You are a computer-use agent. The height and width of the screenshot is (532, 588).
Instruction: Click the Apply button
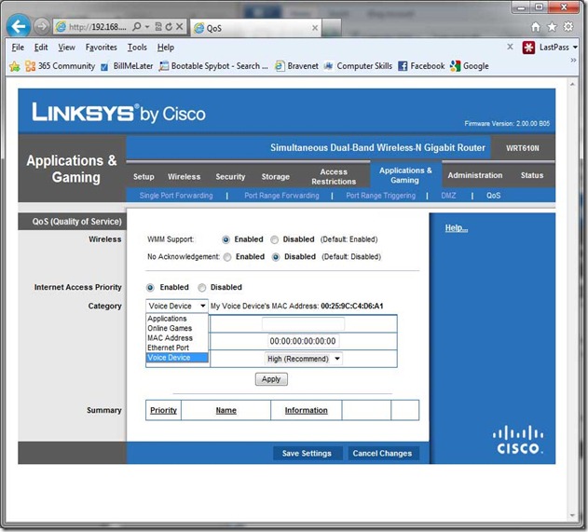coord(271,379)
